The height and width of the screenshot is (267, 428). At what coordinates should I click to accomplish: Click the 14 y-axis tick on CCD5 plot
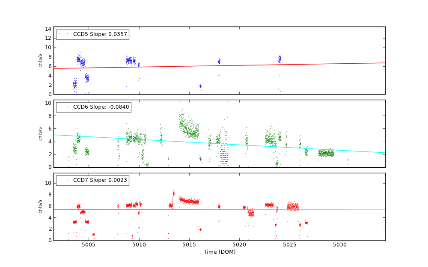pos(48,29)
